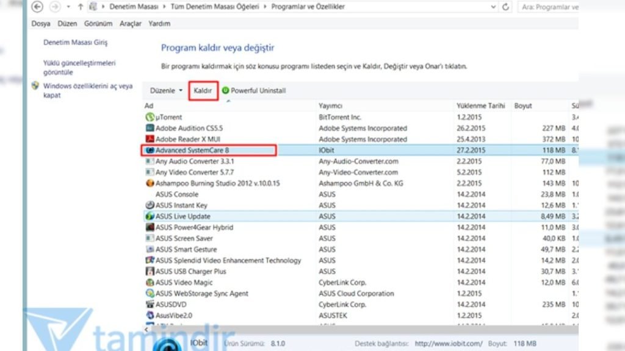Select the ASUS Instant Key icon
Viewport: 625px width, 351px height.
[150, 205]
